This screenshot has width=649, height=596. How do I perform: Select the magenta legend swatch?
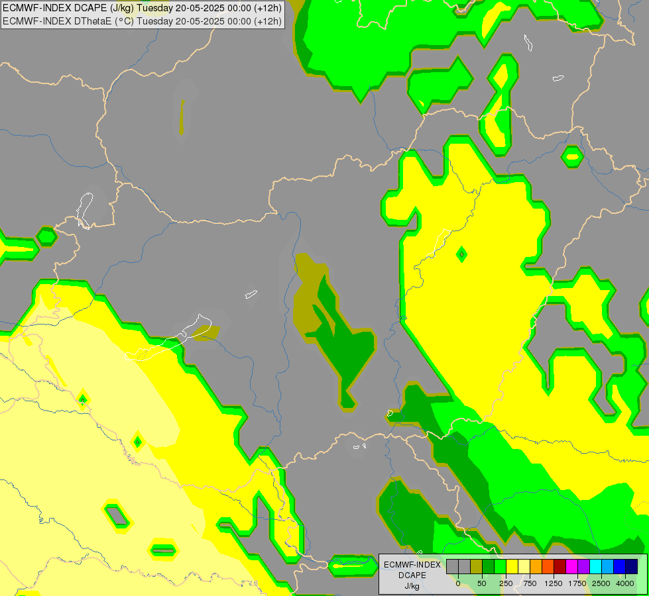click(572, 566)
